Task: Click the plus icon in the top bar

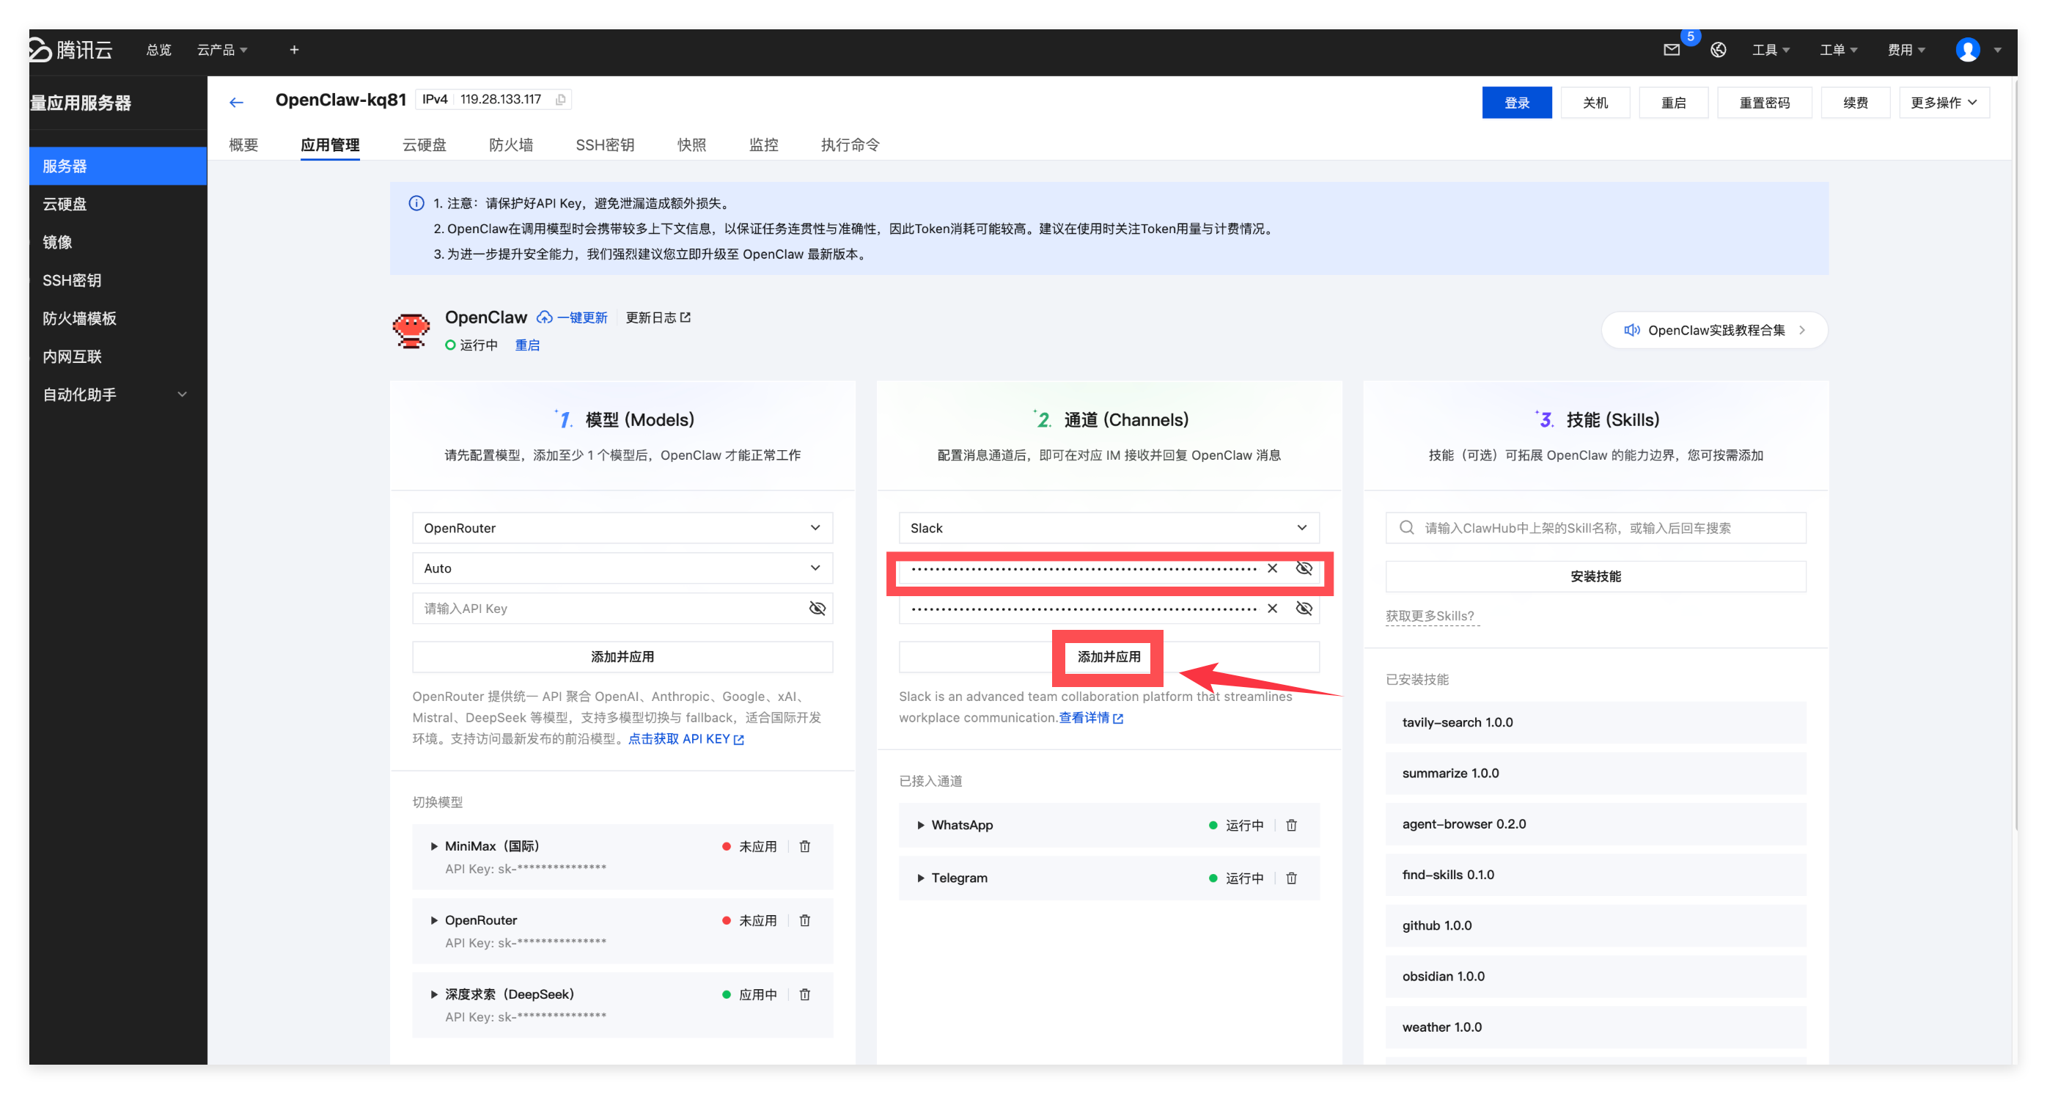Action: click(294, 50)
